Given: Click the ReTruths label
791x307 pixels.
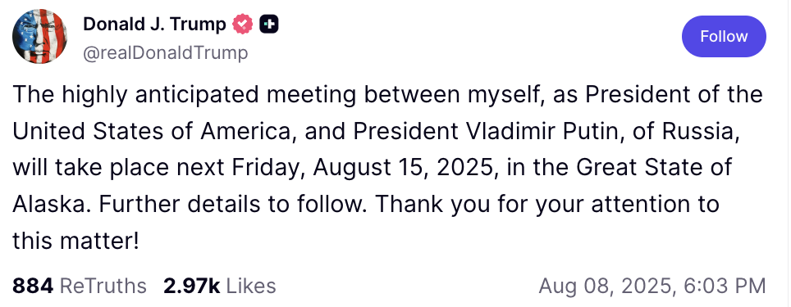Looking at the screenshot, I should click(x=103, y=286).
